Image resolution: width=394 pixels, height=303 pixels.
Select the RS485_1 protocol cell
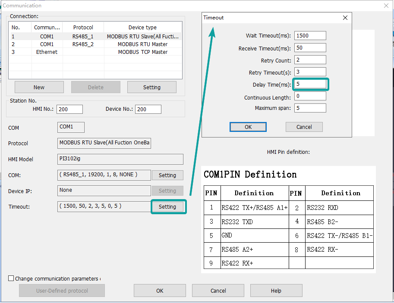[x=83, y=36]
